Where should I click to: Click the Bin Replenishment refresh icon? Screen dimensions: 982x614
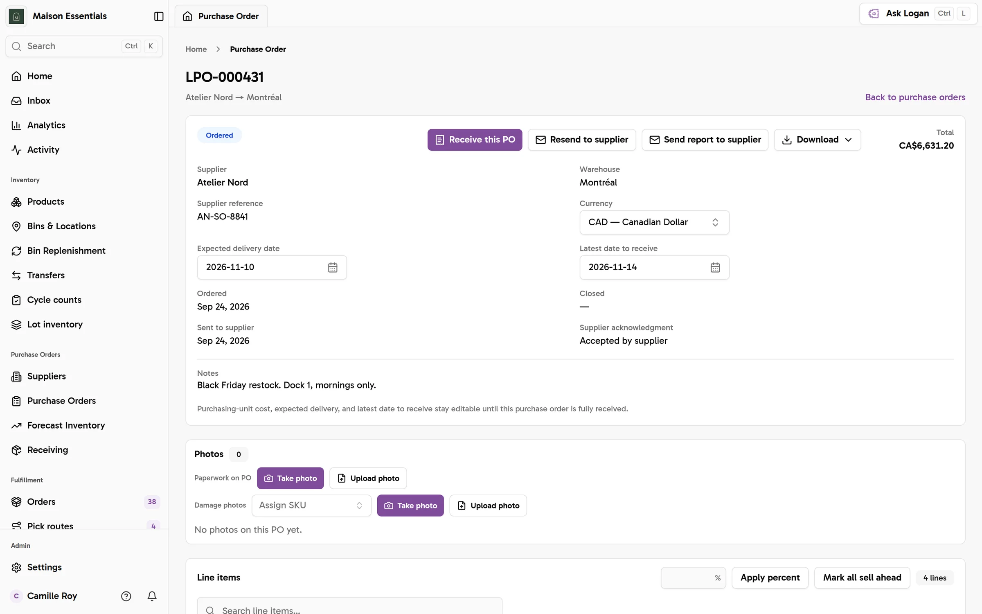16,251
